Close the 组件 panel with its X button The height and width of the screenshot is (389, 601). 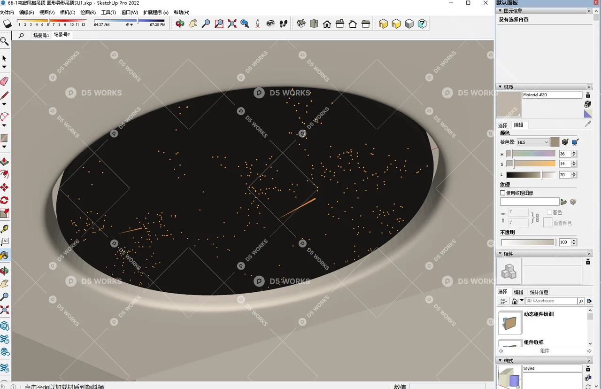coord(589,253)
